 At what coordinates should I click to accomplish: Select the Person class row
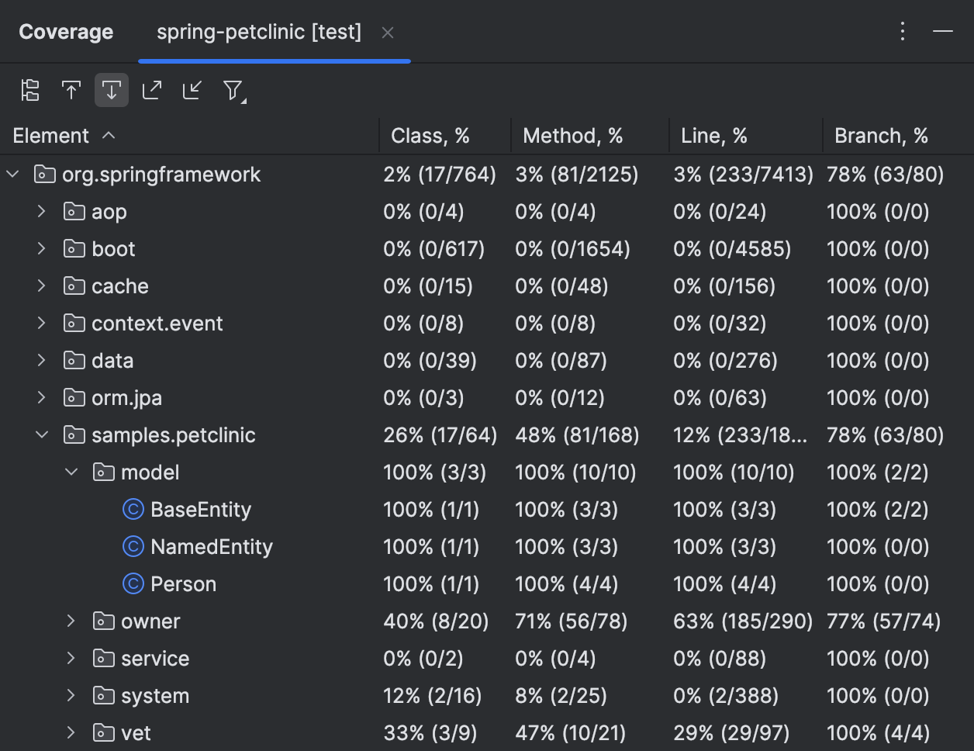[x=183, y=584]
